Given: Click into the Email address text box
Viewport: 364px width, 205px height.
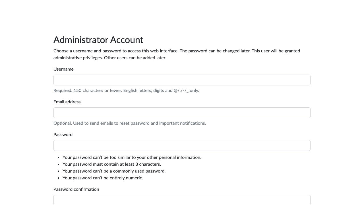Looking at the screenshot, I should 182,113.
